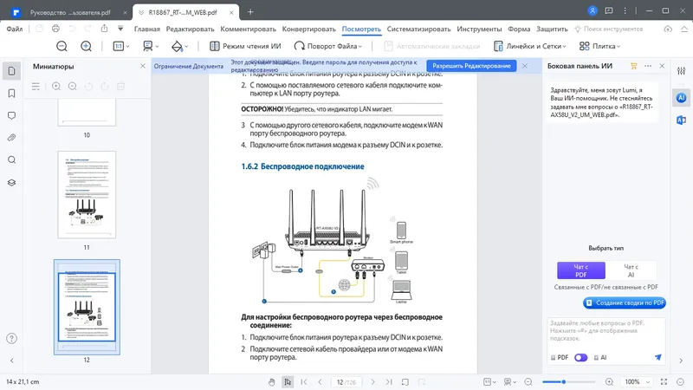Select page 12 thumbnail
Image resolution: width=693 pixels, height=390 pixels.
[87, 307]
